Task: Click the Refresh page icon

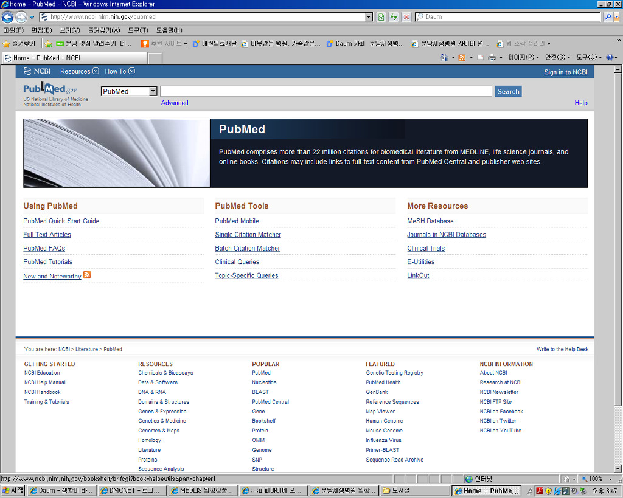Action: click(394, 17)
